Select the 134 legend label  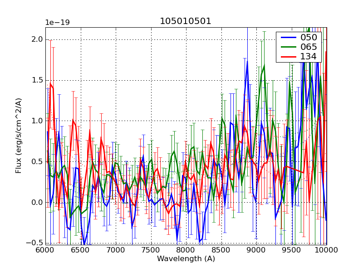pyautogui.click(x=309, y=57)
